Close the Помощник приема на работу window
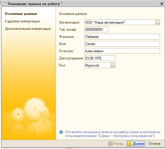This screenshot has height=149, width=165. (x=162, y=4)
